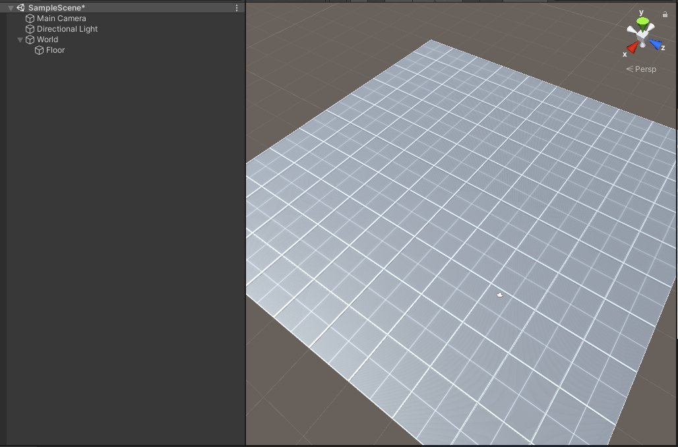Click the red X axis cone on gizmo
678x447 pixels.
point(632,47)
